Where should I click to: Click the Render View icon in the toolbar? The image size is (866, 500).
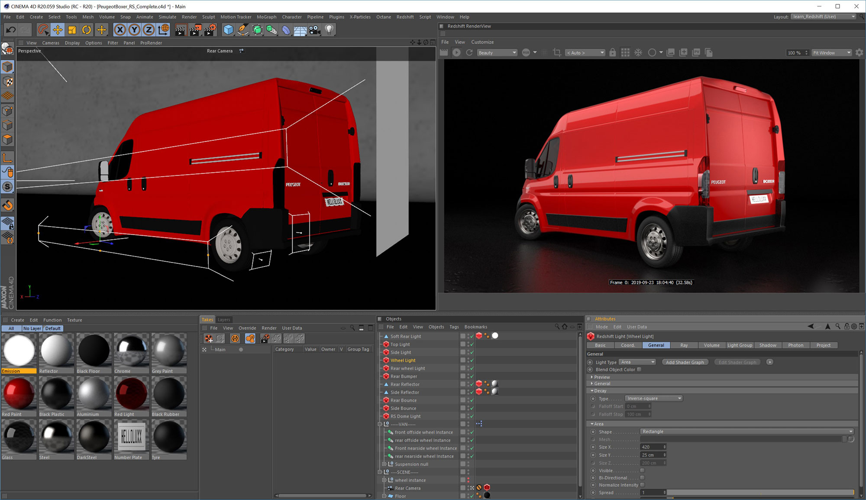[x=180, y=29]
